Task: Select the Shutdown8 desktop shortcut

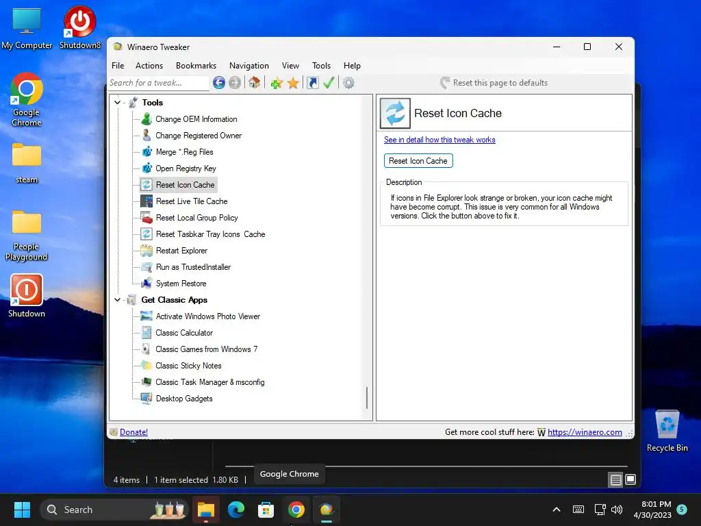Action: (80, 27)
